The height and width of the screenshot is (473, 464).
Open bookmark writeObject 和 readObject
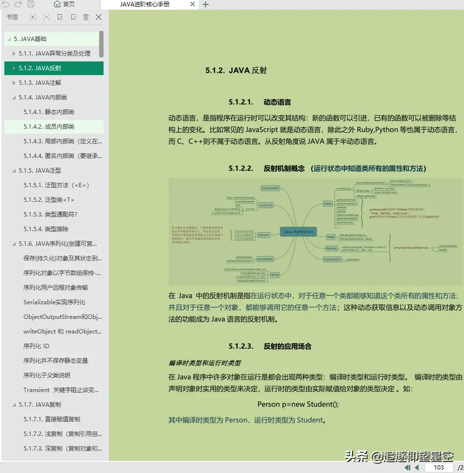point(63,332)
